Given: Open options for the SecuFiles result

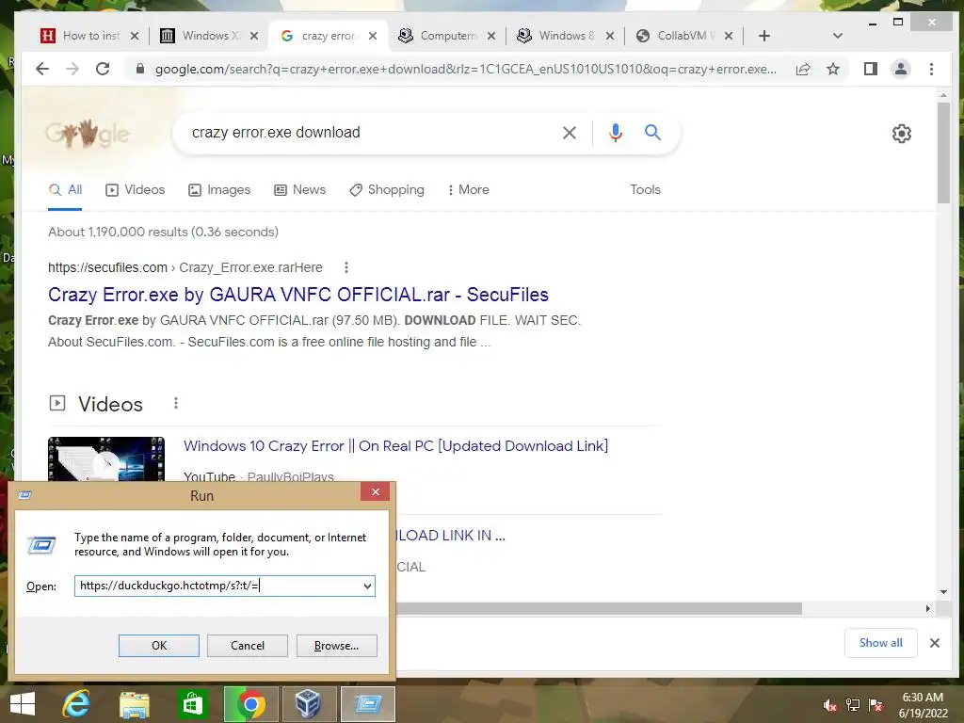Looking at the screenshot, I should pos(346,267).
